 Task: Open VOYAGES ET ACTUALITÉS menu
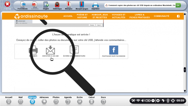[119, 16]
